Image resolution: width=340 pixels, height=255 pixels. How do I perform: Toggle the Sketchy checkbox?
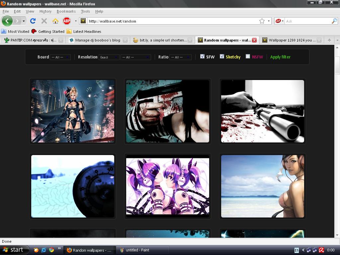point(222,56)
